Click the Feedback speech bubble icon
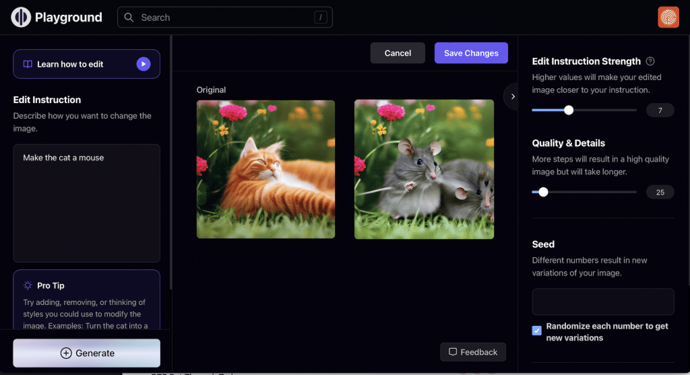The height and width of the screenshot is (375, 690). 452,351
